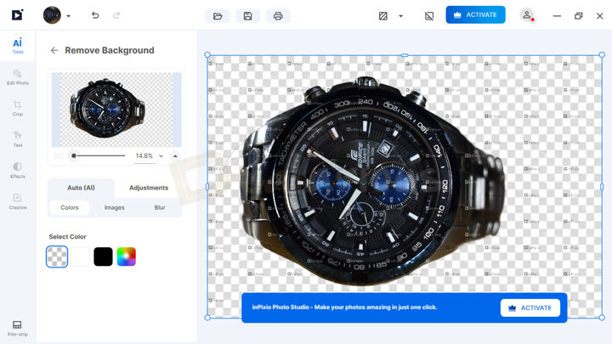Collapse the preview panel with up arrow
Viewport: 612px width, 344px height.
(x=175, y=156)
